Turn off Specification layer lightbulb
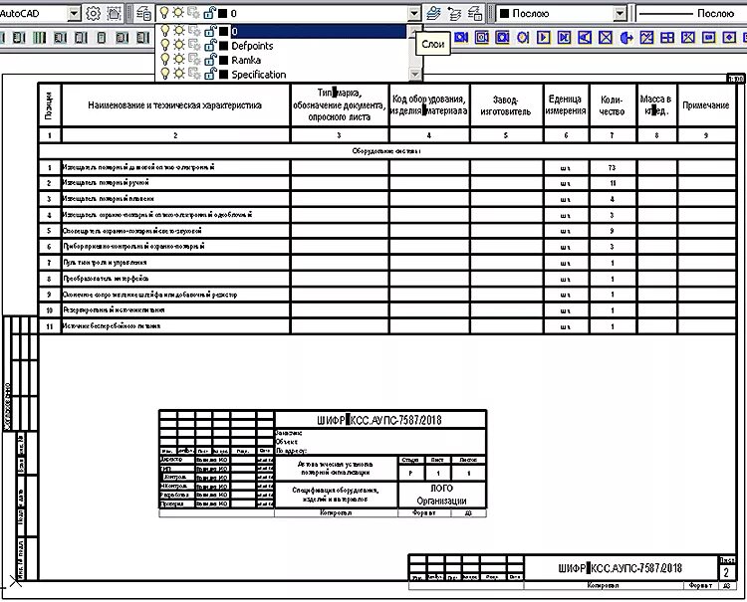Image resolution: width=747 pixels, height=602 pixels. click(x=164, y=74)
